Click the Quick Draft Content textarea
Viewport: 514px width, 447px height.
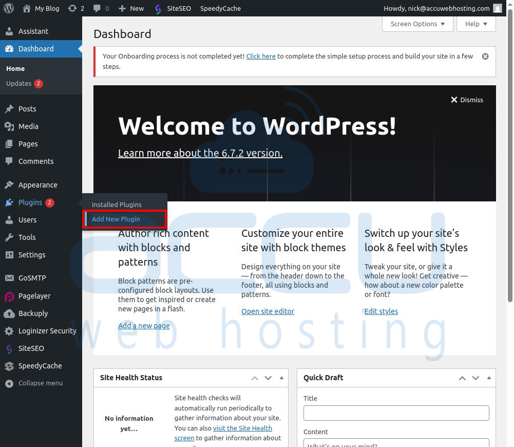click(396, 443)
